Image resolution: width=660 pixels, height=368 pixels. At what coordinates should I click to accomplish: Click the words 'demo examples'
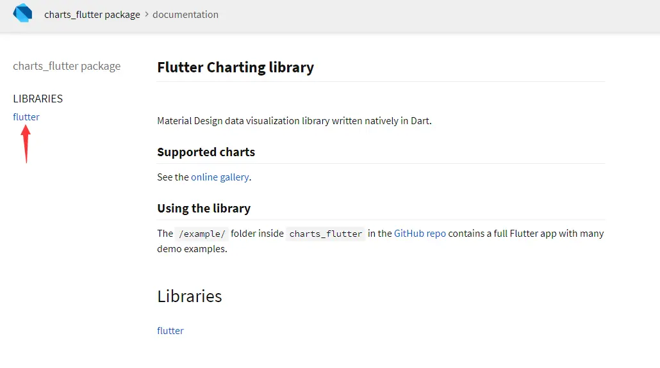coord(192,249)
